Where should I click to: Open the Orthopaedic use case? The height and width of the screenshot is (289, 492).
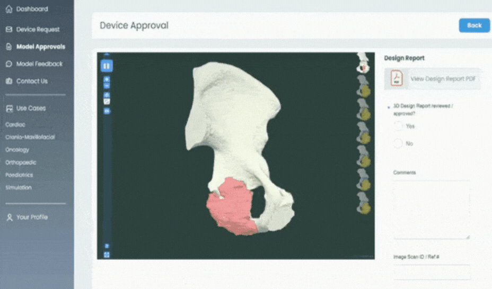[x=21, y=162]
